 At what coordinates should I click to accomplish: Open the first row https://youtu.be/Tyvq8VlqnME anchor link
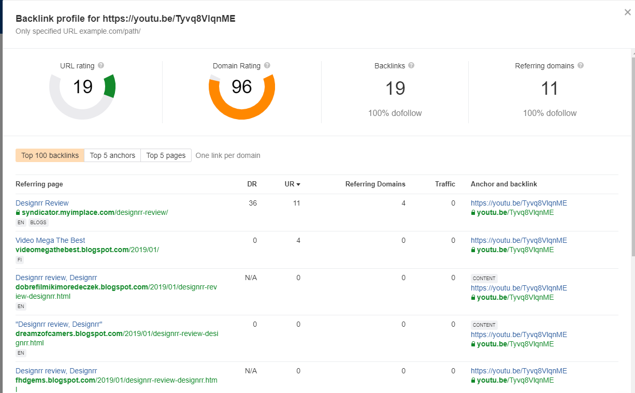tap(519, 203)
